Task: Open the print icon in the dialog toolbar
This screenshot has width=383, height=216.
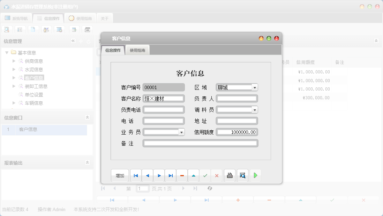Action: [x=230, y=175]
